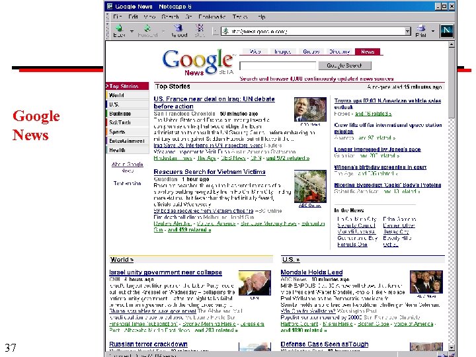The height and width of the screenshot is (357, 476).
Task: Click the vertical scrollbar up arrow
Action: pos(452,45)
